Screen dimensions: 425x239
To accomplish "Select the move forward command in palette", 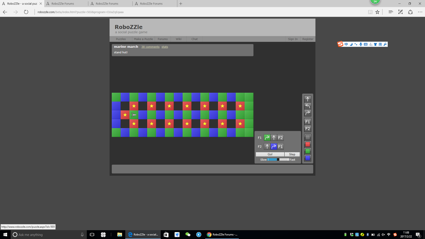I will tap(308, 99).
